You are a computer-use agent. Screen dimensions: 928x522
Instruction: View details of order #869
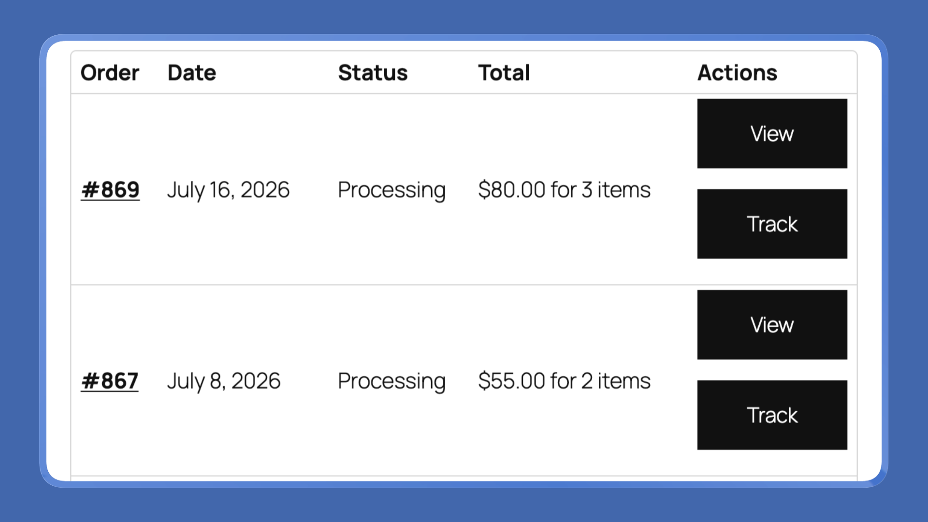(772, 133)
